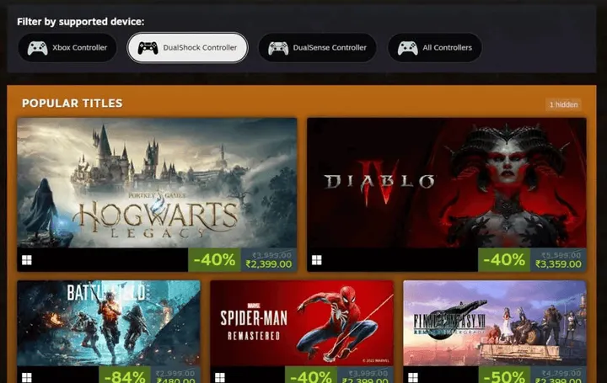Enable the DualSense Controller filter
Image resolution: width=607 pixels, height=383 pixels.
click(x=318, y=48)
